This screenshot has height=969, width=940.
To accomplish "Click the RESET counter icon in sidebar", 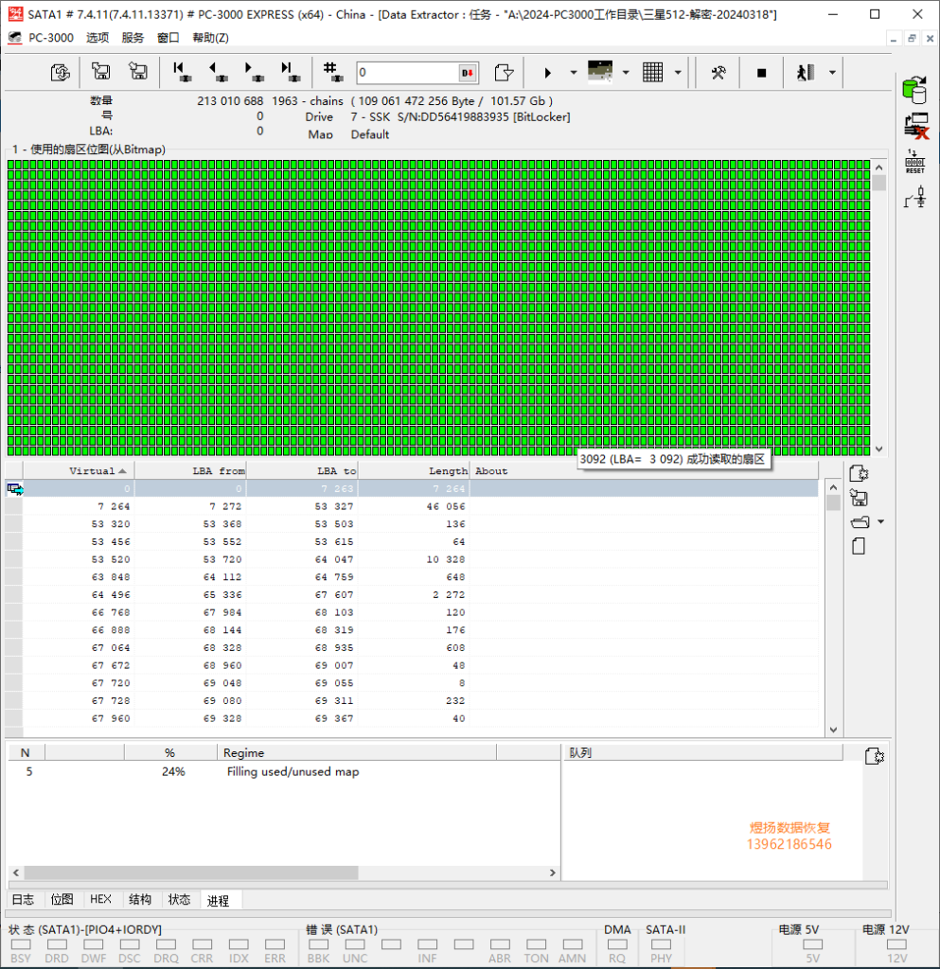I will click(x=914, y=161).
